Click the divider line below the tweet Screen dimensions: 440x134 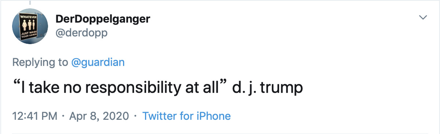click(x=220, y=134)
